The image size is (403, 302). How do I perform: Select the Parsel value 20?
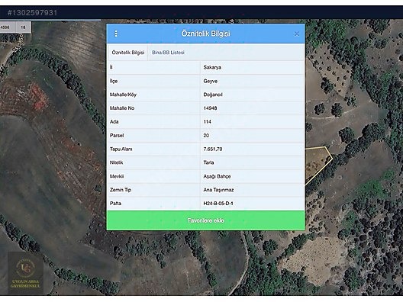click(x=206, y=135)
